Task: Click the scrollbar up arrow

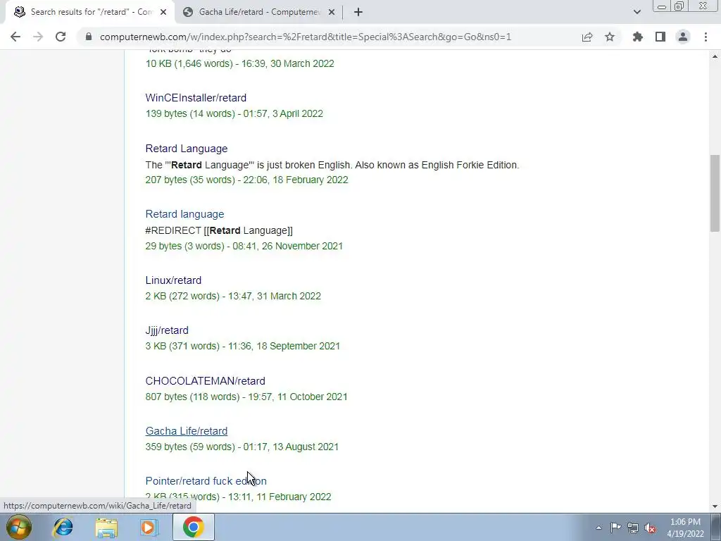Action: [x=715, y=56]
